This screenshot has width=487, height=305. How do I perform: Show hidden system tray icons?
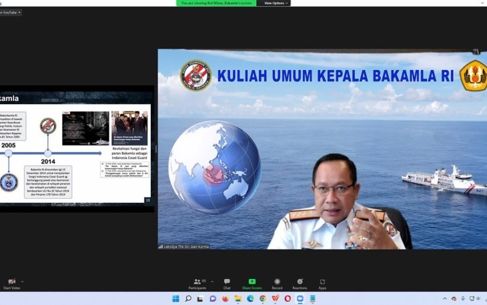tap(445, 299)
